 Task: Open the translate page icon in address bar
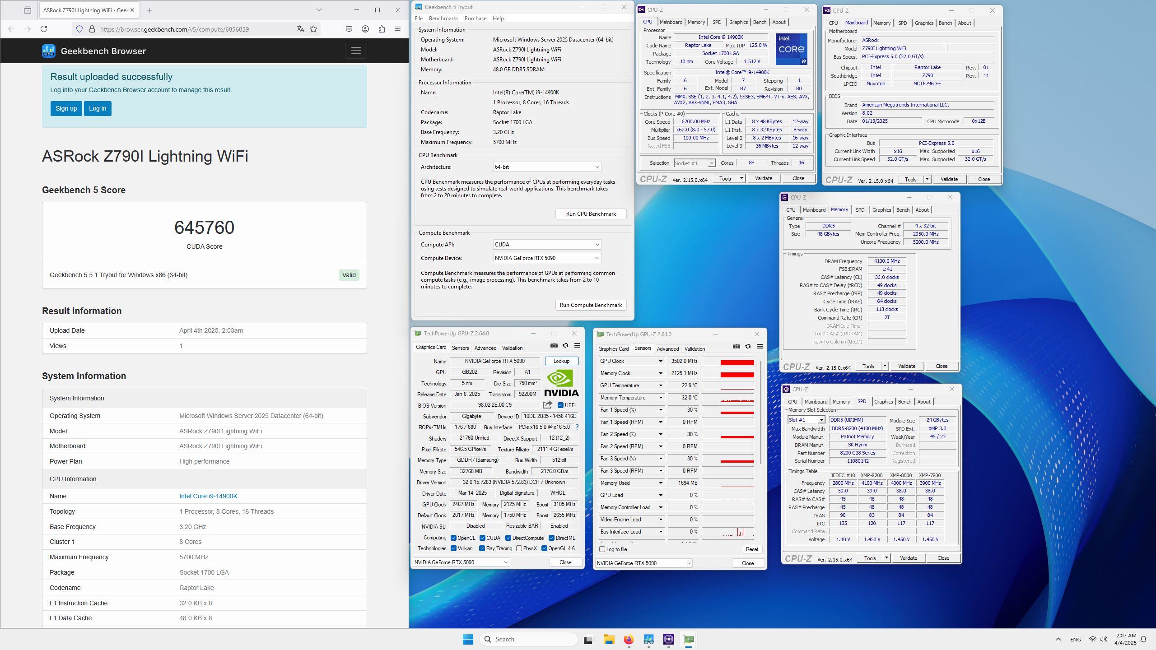(301, 29)
